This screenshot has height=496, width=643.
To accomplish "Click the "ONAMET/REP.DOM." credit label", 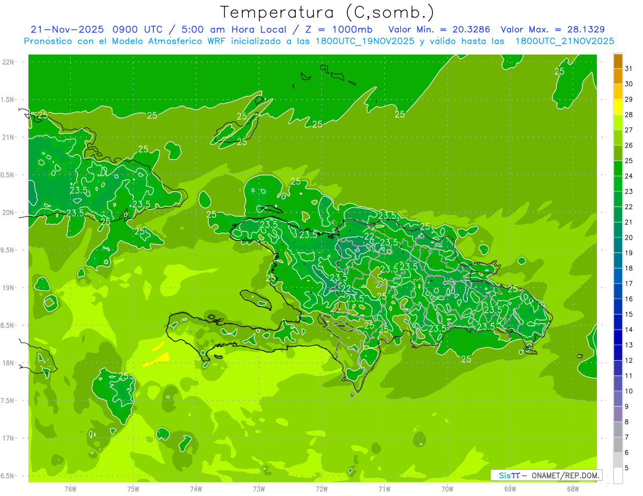I will pyautogui.click(x=566, y=475).
